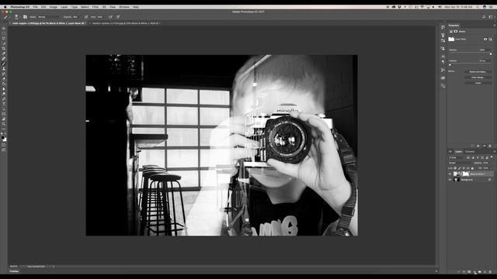
Task: Select the Dodge tool
Action: (x=4, y=94)
